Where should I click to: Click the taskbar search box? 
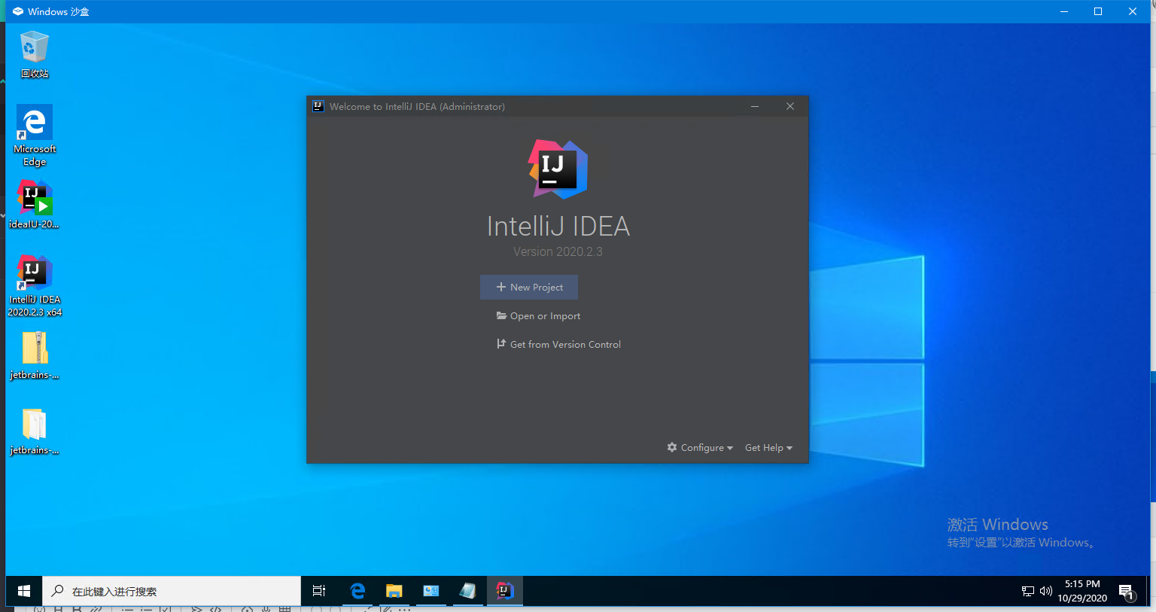pos(172,591)
